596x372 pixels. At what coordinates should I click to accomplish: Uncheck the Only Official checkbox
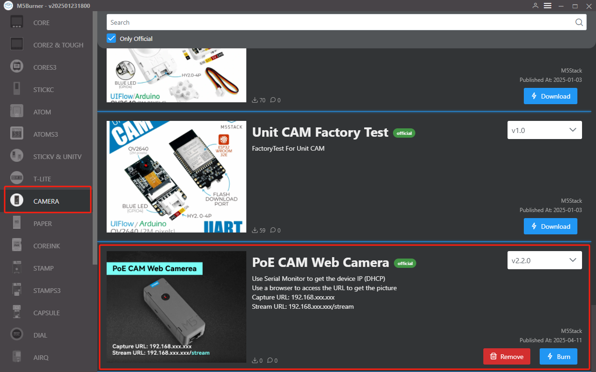pos(111,38)
